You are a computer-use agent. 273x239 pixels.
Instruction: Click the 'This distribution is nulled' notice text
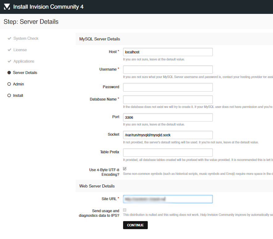[198, 215]
